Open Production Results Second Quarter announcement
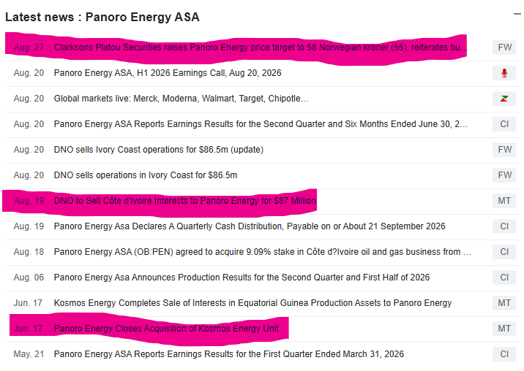Image resolution: width=524 pixels, height=371 pixels. point(242,278)
